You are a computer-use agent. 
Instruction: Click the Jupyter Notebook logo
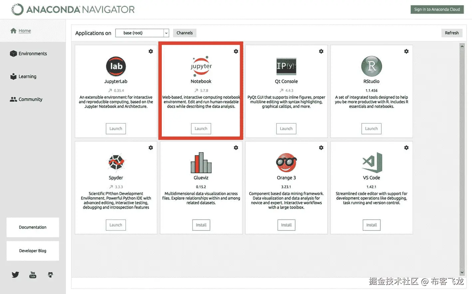[x=201, y=66]
